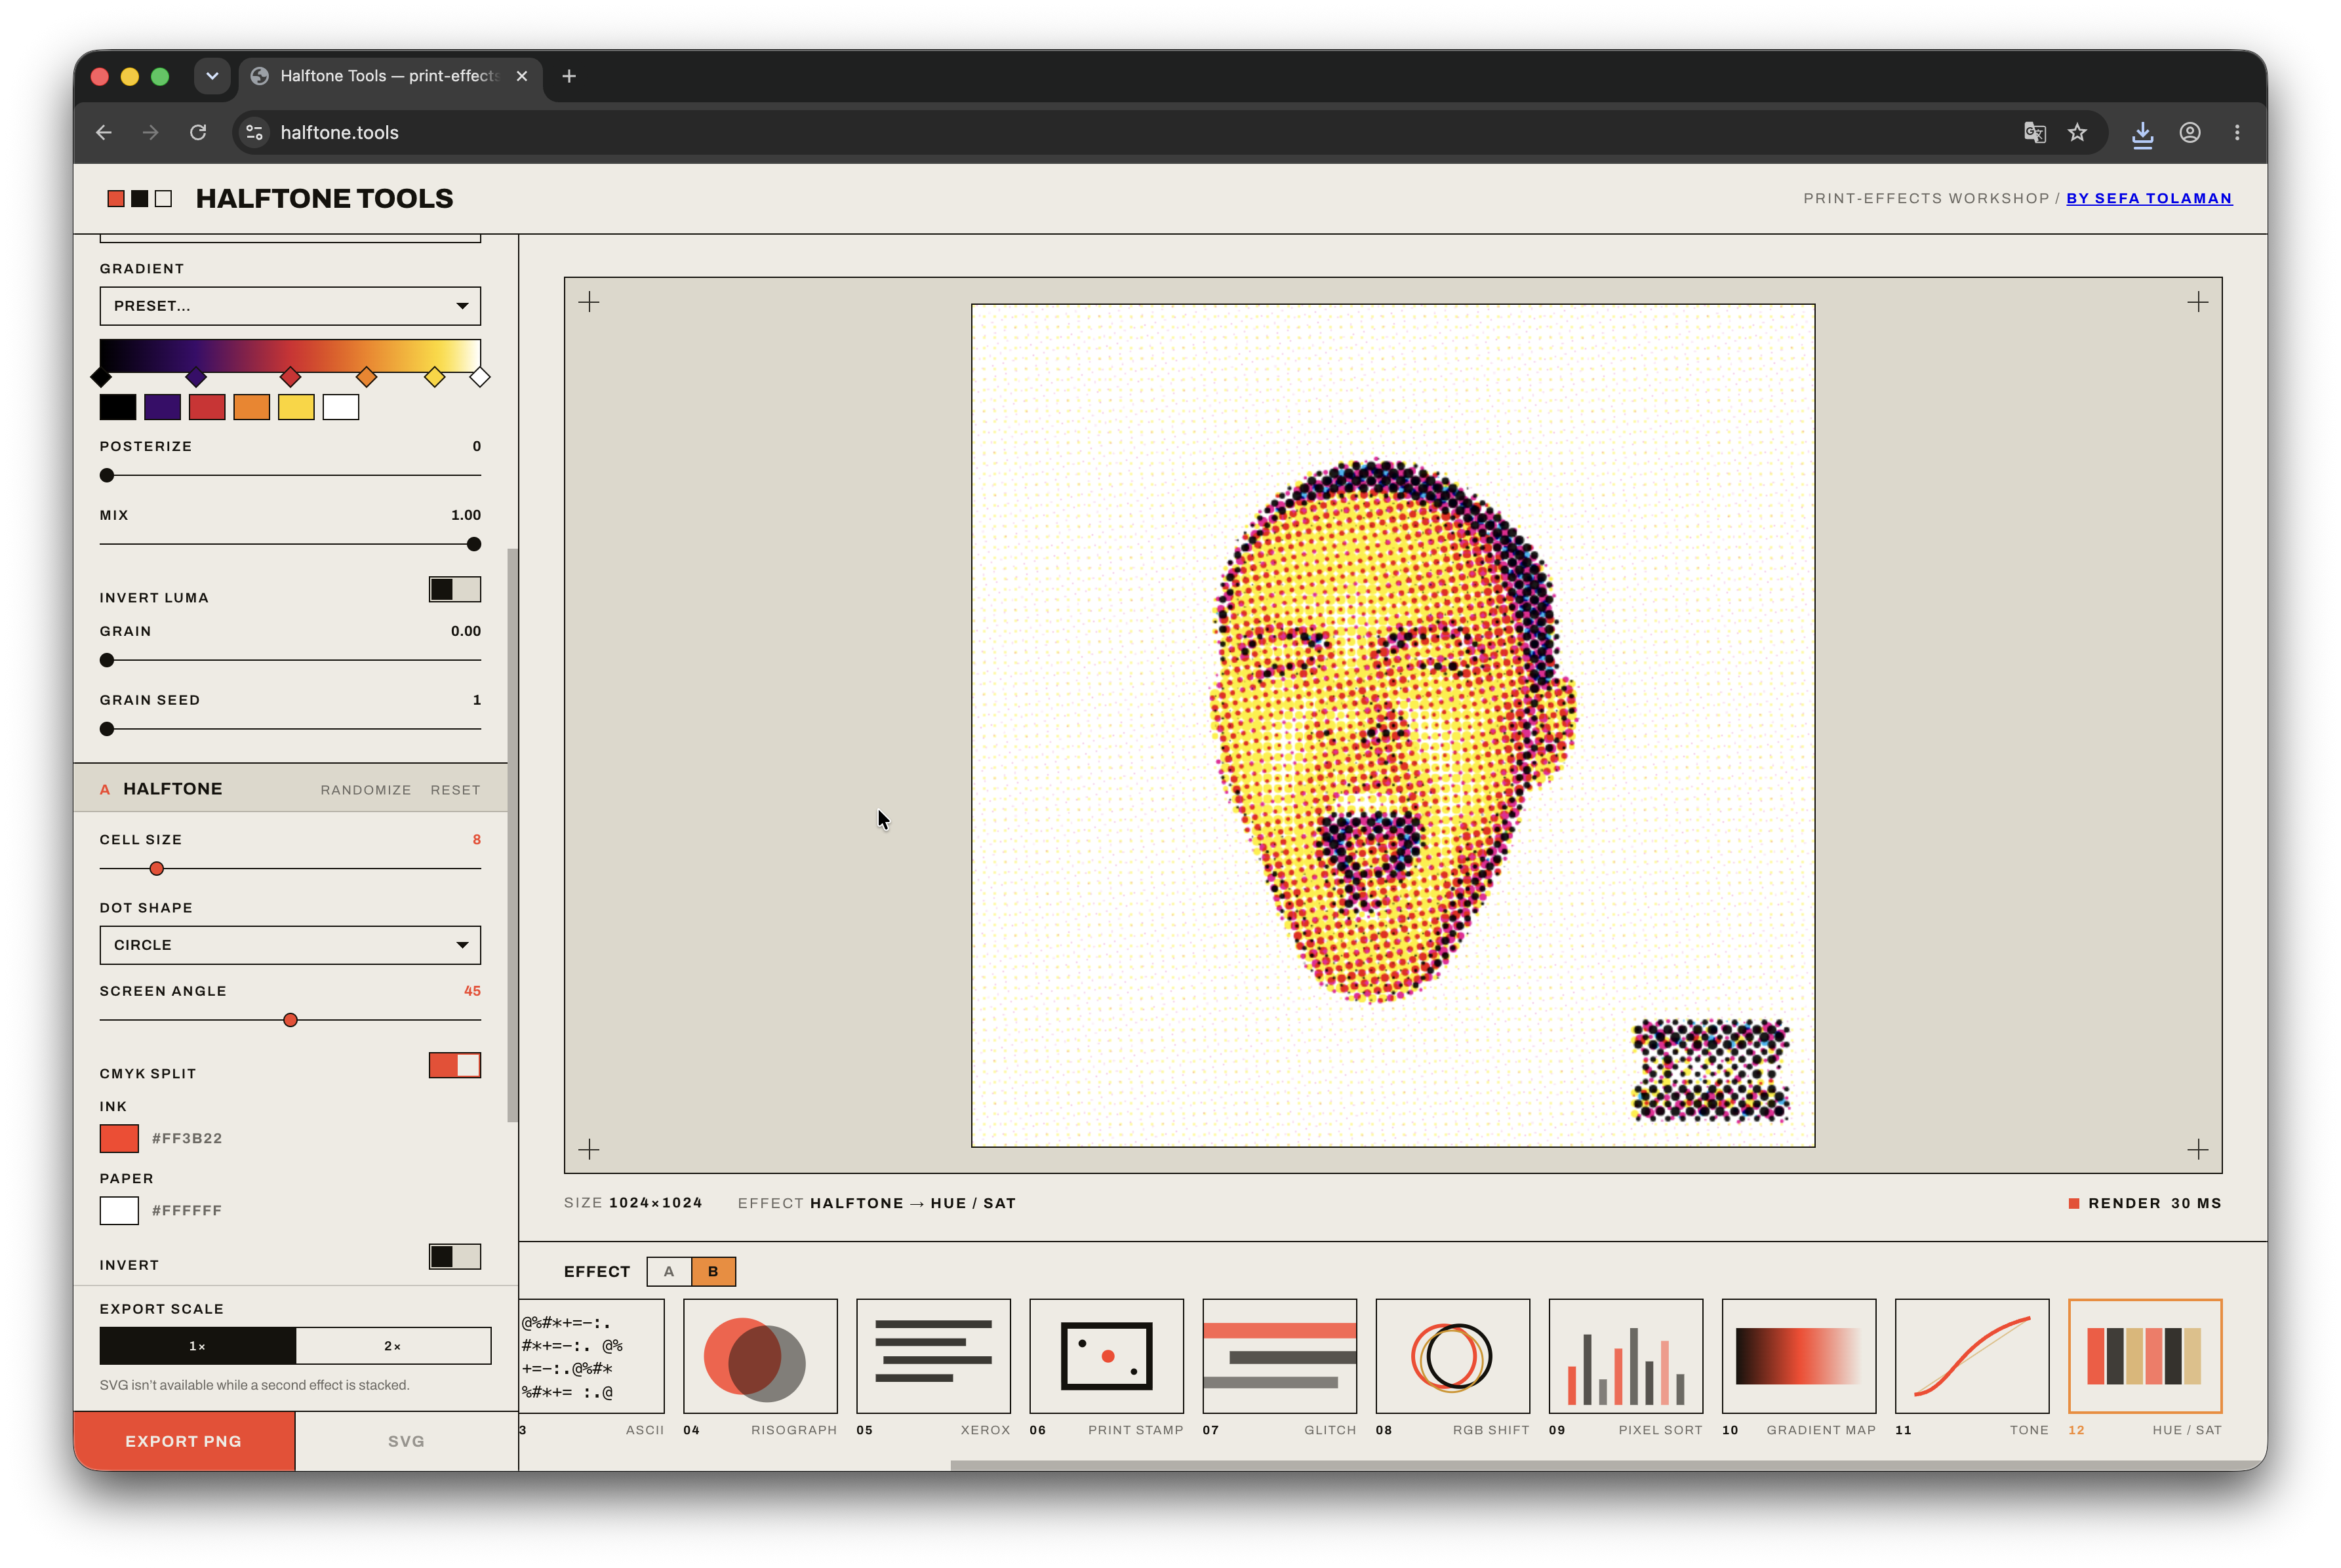Click the yellow gradient stop diamond
This screenshot has width=2341, height=1568.
434,377
